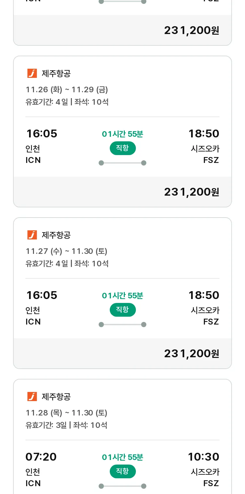Select arrival time 10:30 at 시즈오카
This screenshot has width=245, height=494.
[204, 457]
